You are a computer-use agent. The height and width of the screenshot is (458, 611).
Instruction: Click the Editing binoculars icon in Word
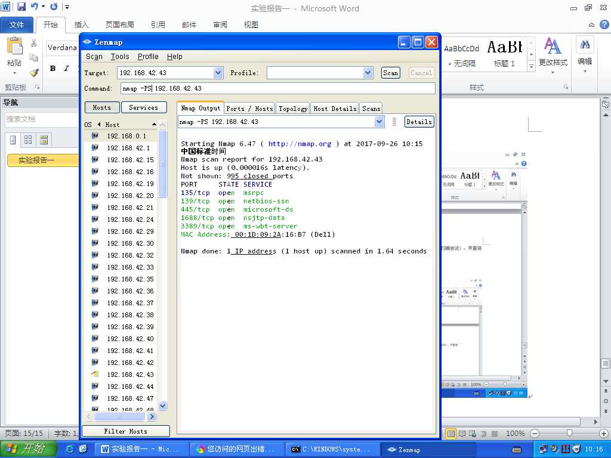[x=585, y=45]
